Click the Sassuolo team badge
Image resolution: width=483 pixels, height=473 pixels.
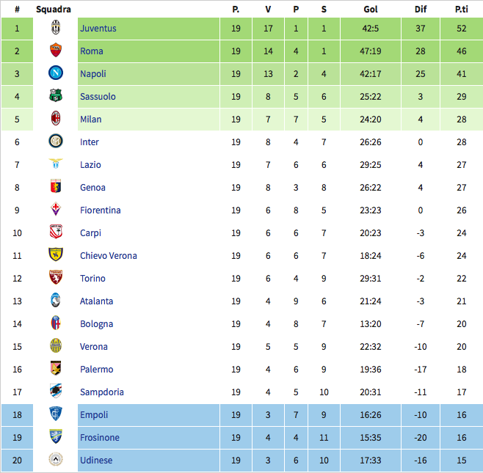(x=55, y=97)
